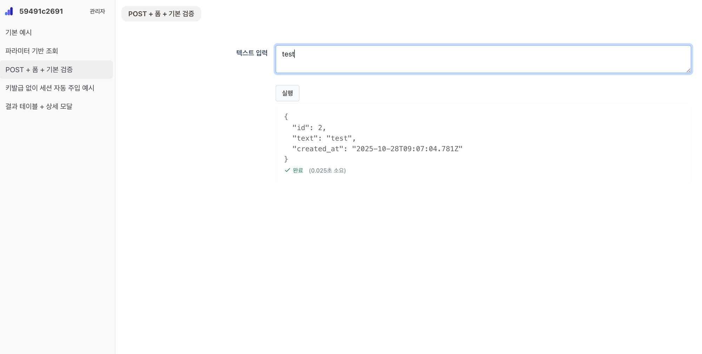Click the "id": 2 line in the JSON output

pos(309,128)
